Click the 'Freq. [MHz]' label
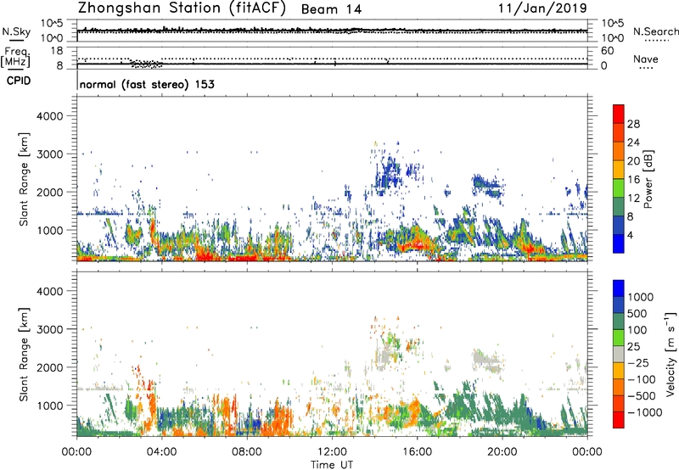Image resolution: width=679 pixels, height=470 pixels. [x=16, y=58]
